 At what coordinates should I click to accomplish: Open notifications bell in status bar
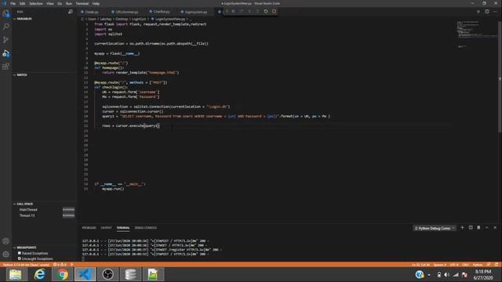pos(497,265)
